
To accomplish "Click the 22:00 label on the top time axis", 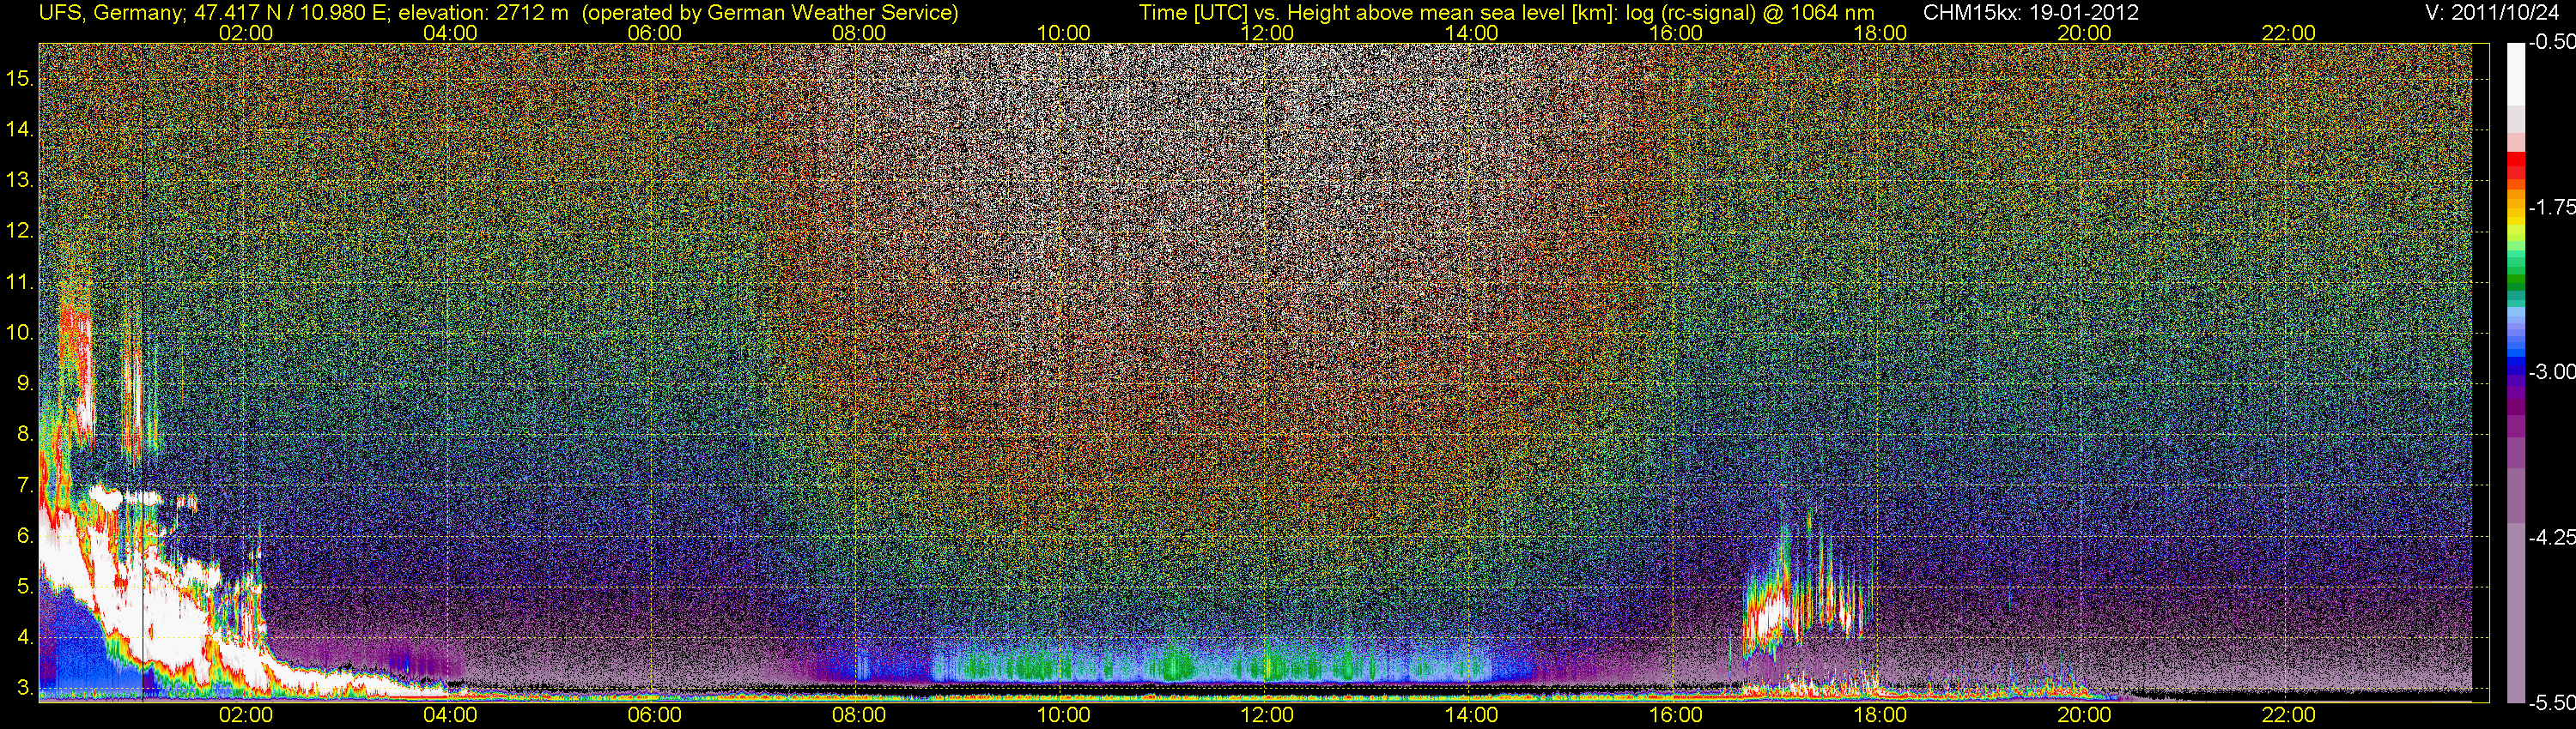I will coord(2288,33).
